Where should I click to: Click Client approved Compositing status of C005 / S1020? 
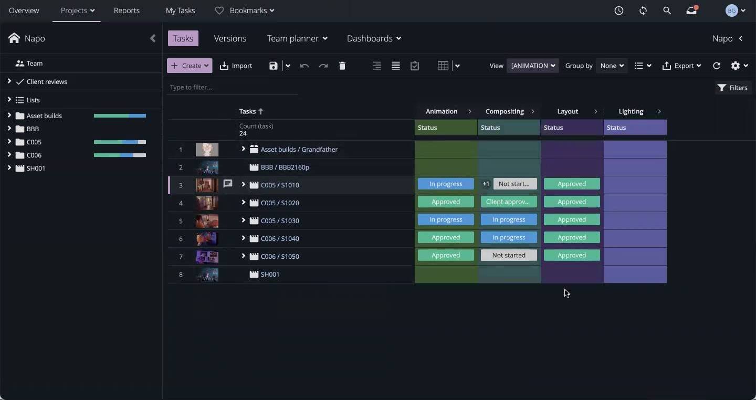click(x=509, y=202)
